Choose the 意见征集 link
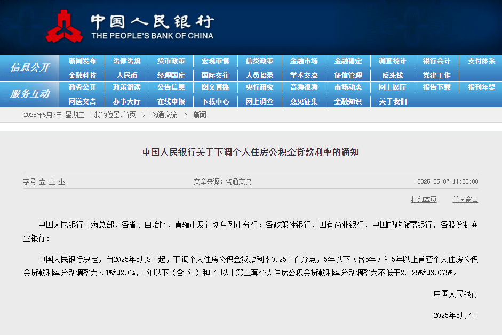The height and width of the screenshot is (335, 502). (304, 101)
